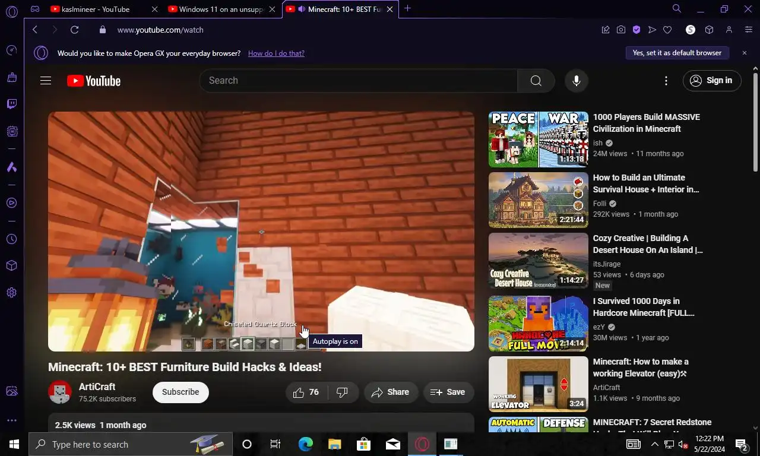This screenshot has width=760, height=456.
Task: Open Settings gear in sidebar
Action: [12, 293]
